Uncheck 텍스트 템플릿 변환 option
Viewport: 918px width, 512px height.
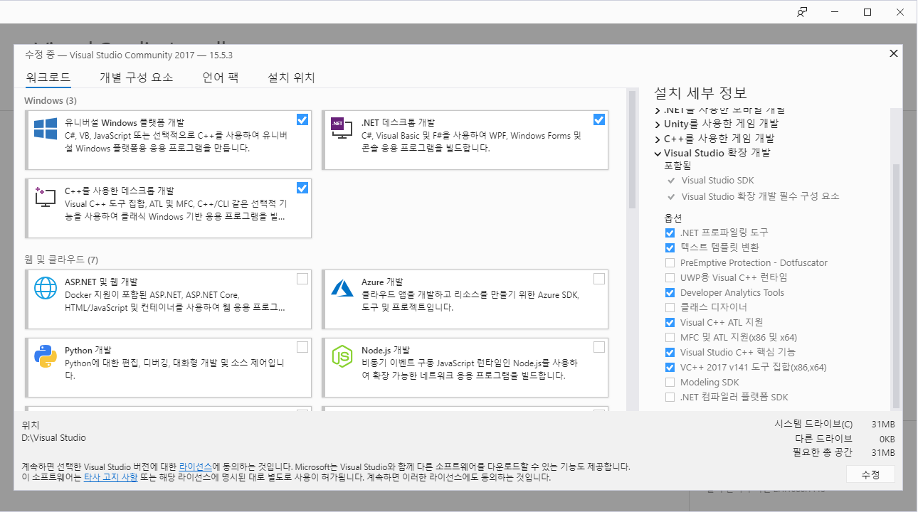pyautogui.click(x=670, y=247)
